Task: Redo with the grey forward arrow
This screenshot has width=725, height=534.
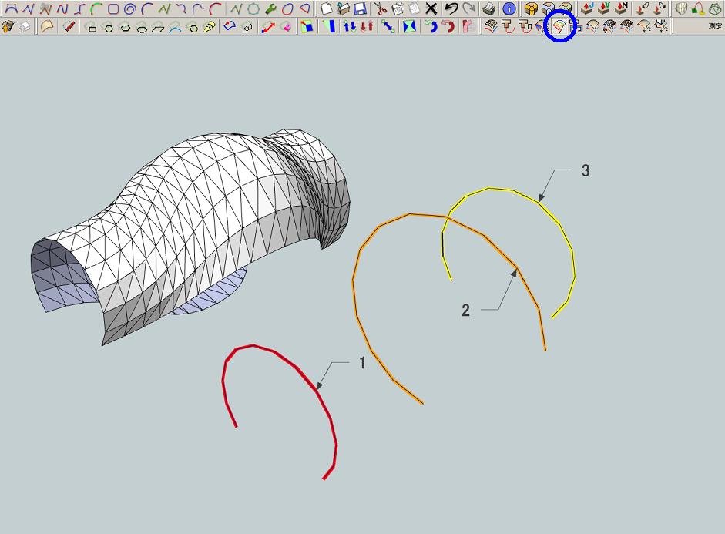Action: (468, 8)
